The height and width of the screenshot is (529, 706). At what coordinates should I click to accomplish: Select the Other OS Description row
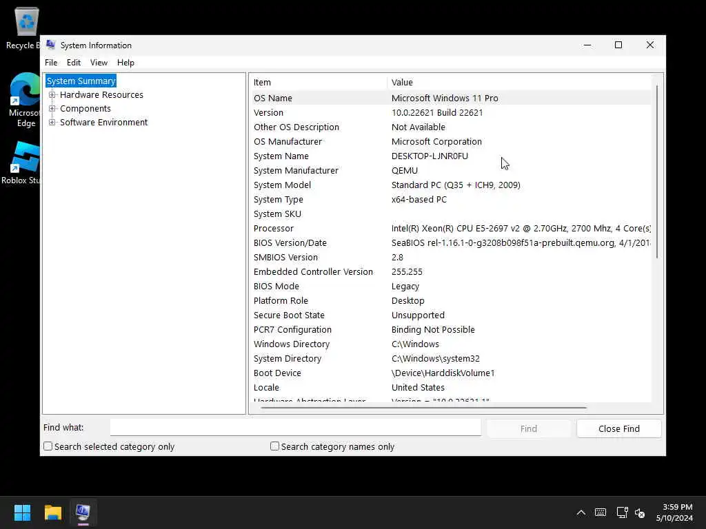click(x=450, y=127)
